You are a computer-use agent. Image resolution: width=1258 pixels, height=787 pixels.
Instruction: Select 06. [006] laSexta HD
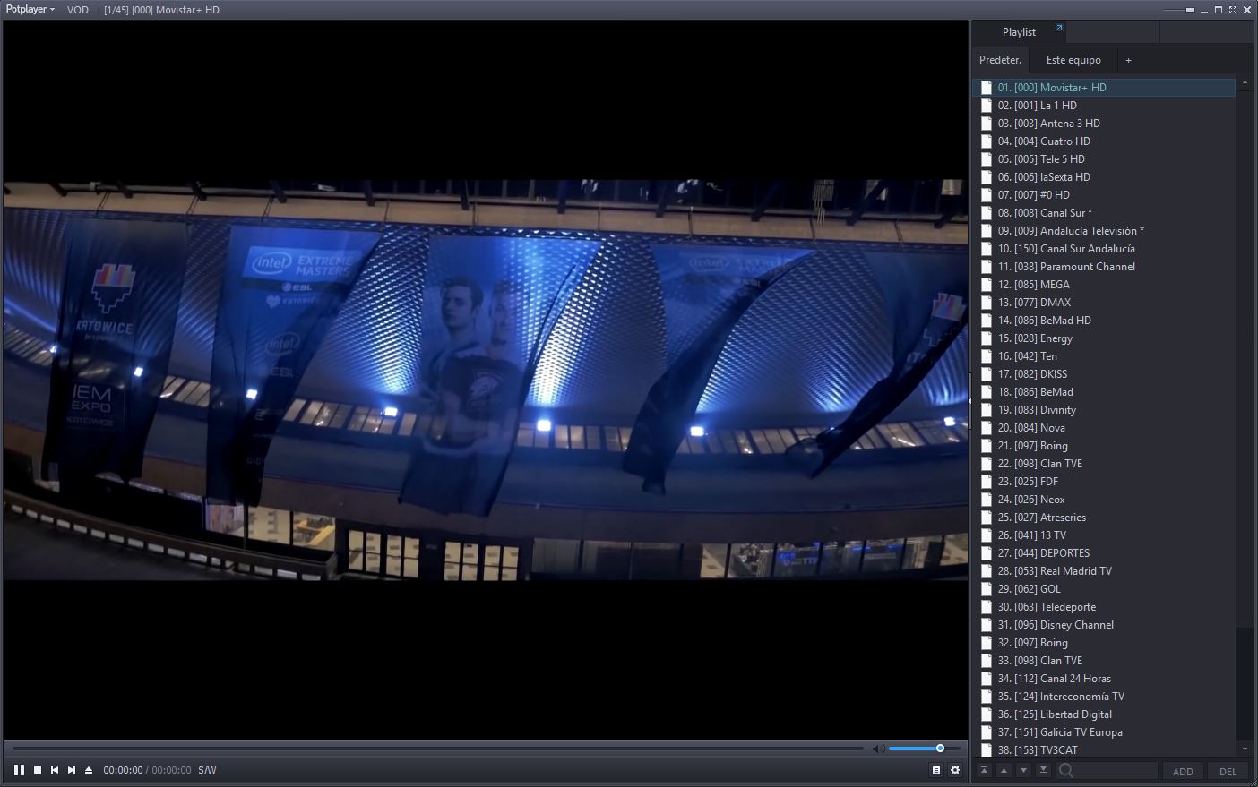click(x=1104, y=177)
